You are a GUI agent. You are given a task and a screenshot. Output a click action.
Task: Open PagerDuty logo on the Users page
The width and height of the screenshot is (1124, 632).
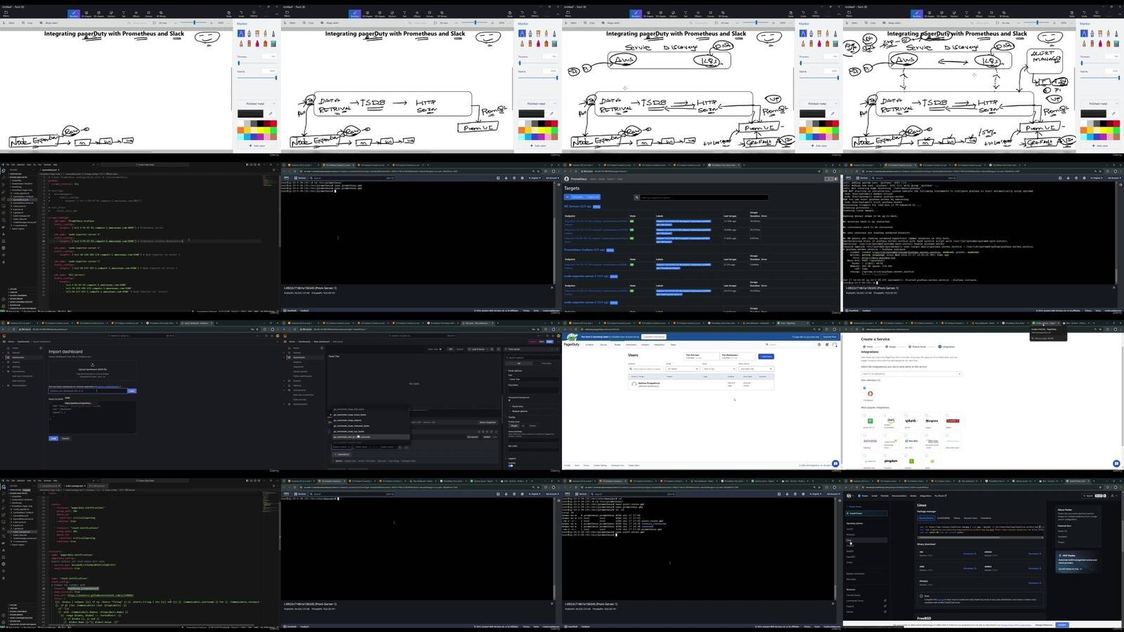tap(572, 344)
